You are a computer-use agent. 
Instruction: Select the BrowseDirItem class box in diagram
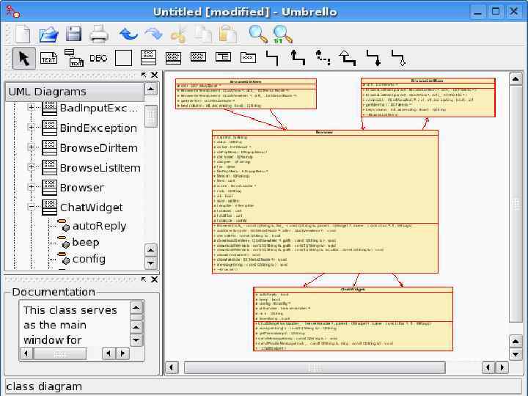(x=246, y=94)
